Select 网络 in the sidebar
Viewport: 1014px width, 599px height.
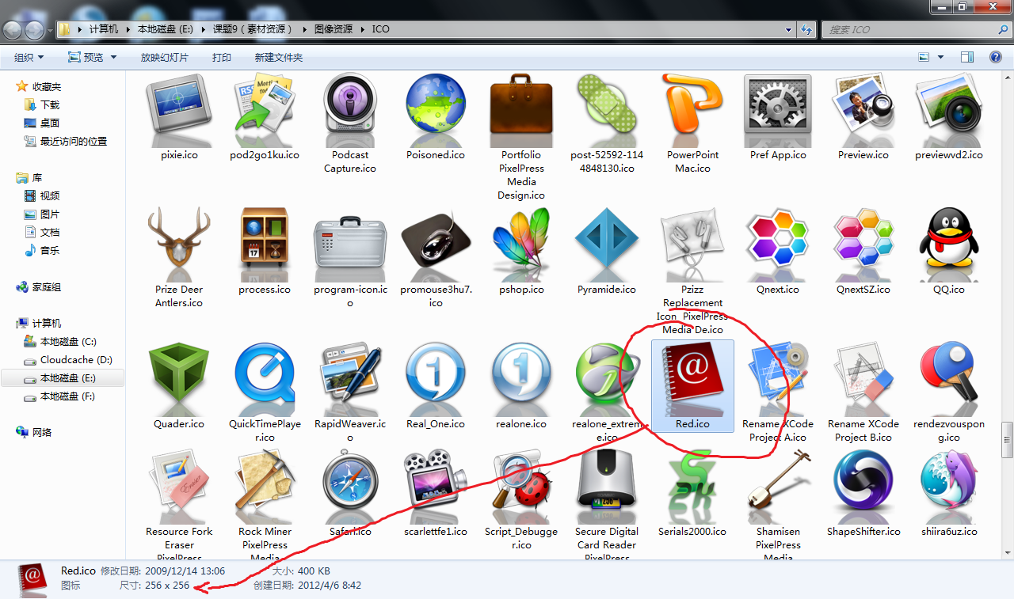pos(42,433)
